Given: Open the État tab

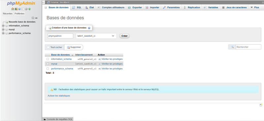Looking at the screenshot, I should [x=89, y=7].
